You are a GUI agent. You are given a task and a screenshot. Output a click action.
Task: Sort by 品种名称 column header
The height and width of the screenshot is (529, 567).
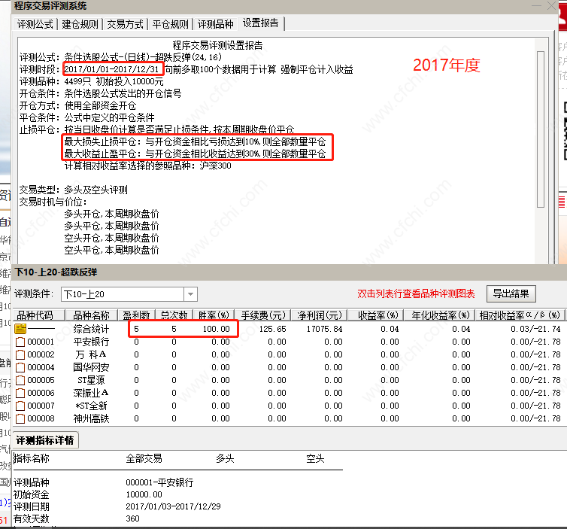[92, 315]
